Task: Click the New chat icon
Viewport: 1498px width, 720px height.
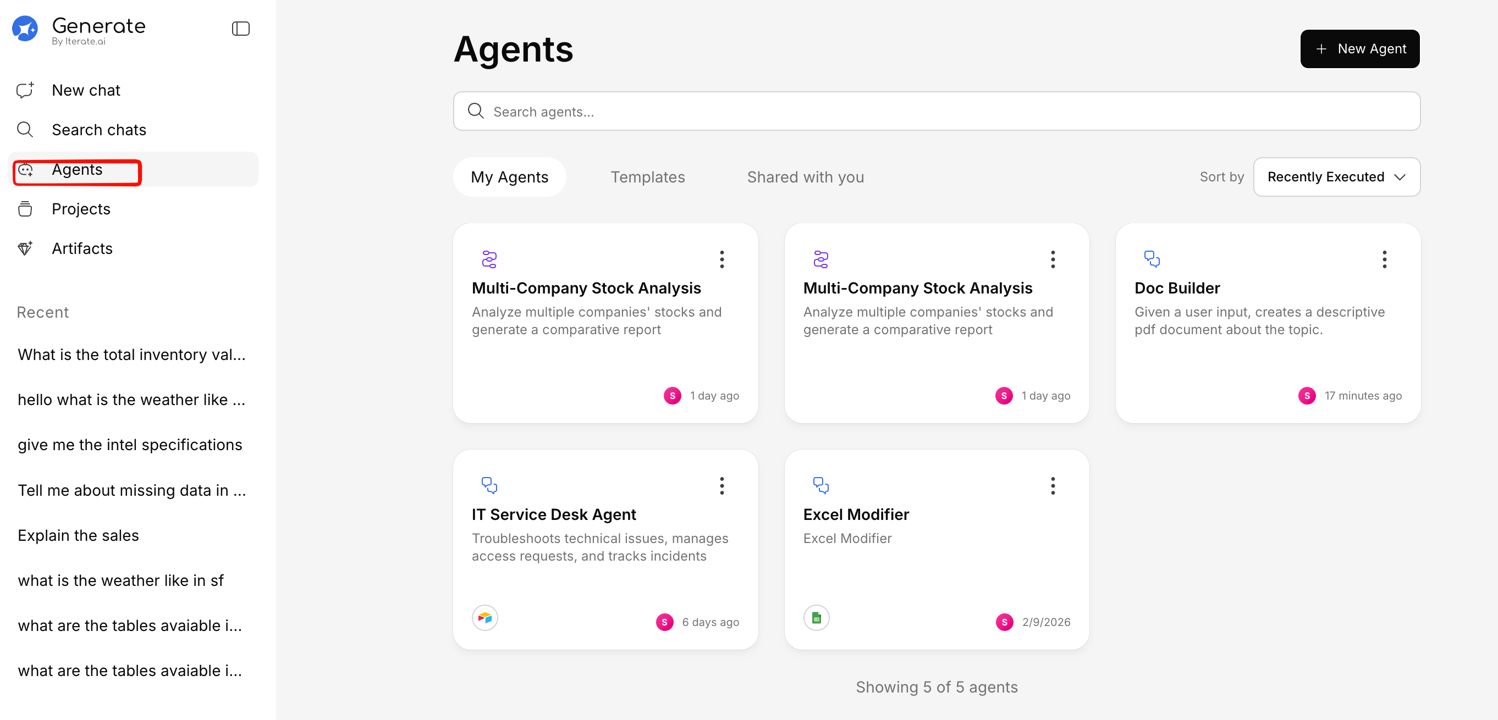Action: (25, 90)
